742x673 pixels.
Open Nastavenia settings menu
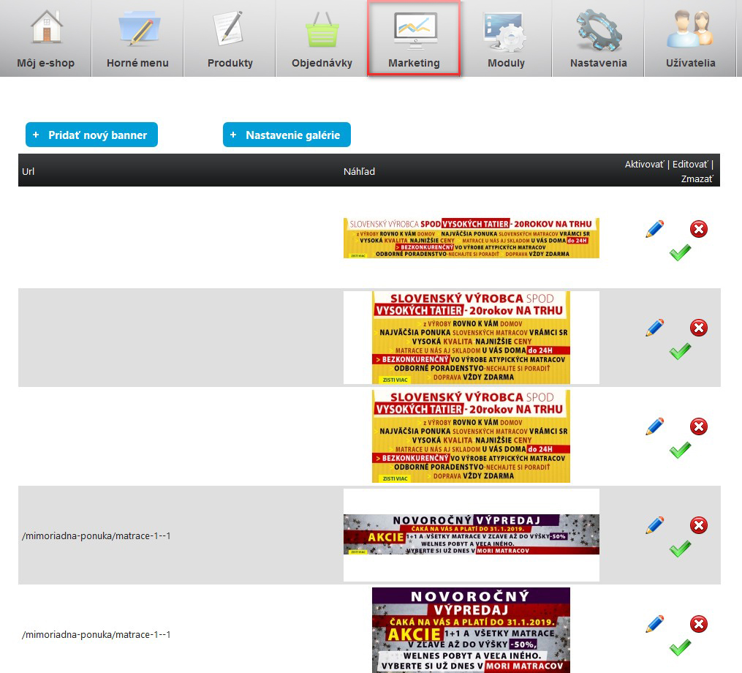598,38
